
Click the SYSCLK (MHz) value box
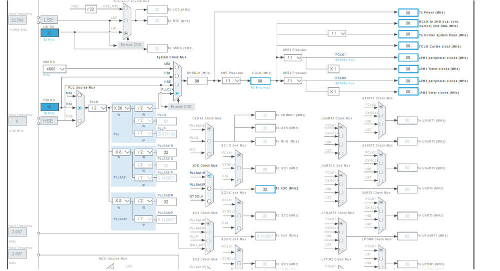(x=197, y=81)
